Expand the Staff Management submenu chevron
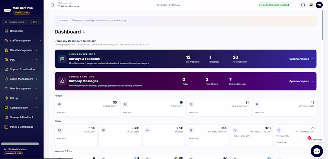 pyautogui.click(x=40, y=41)
